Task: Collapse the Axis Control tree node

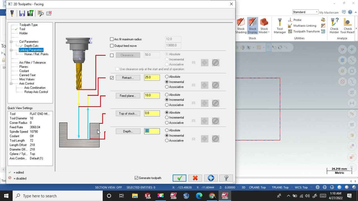Action: pos(11,83)
